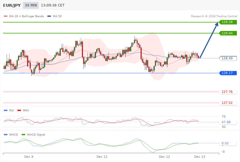Click the MA 20 + Bollinger Bands legend label
The height and width of the screenshot is (162, 240).
click(27, 16)
